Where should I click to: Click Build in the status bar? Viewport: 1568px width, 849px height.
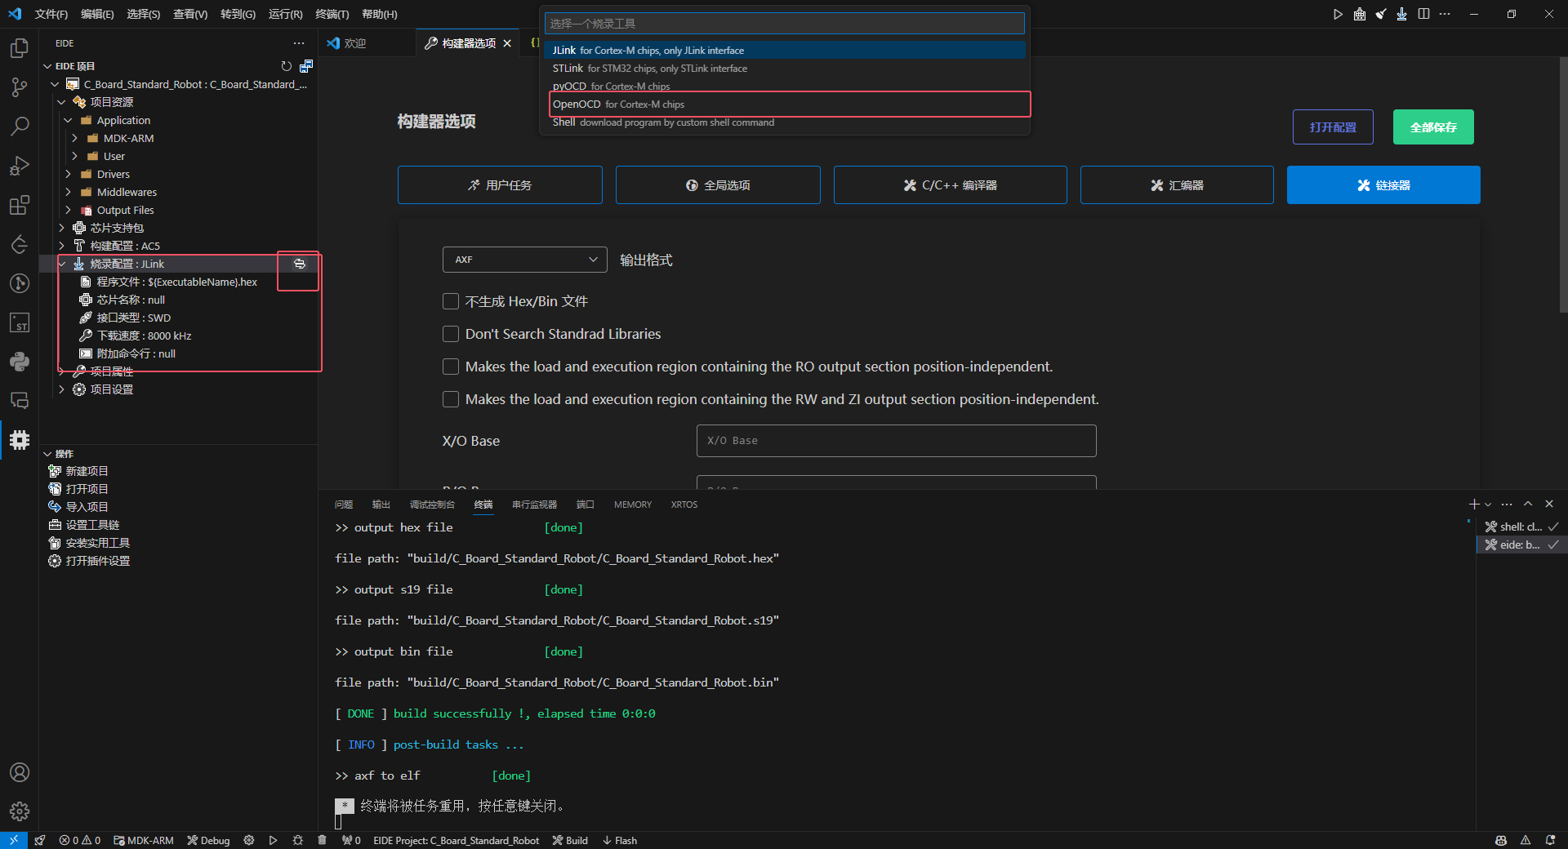tap(570, 840)
